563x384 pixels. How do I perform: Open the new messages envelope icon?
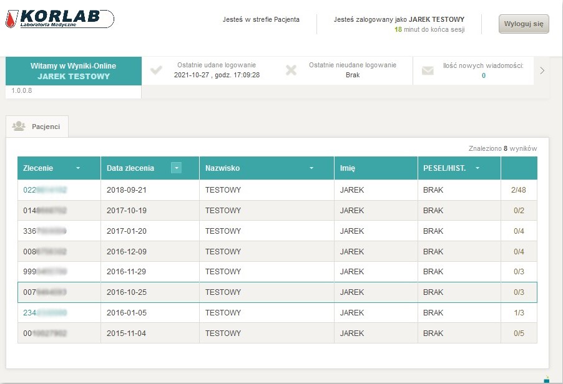click(428, 70)
